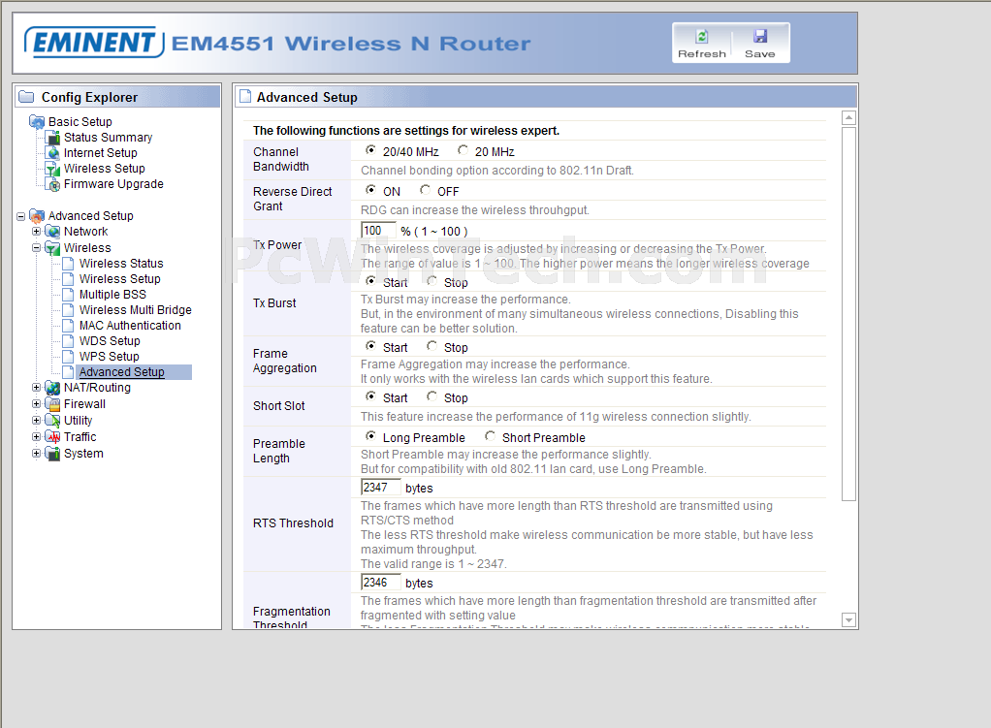Click the EMINENT logo
This screenshot has width=991, height=728.
[x=94, y=43]
